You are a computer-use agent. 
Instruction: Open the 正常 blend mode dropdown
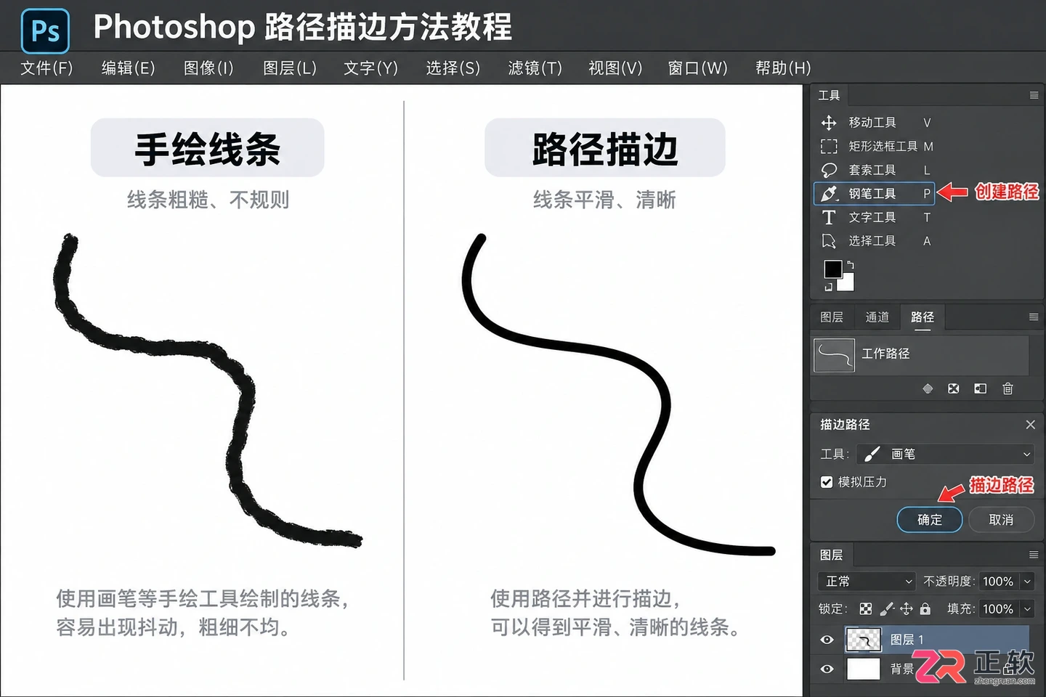[x=867, y=582]
